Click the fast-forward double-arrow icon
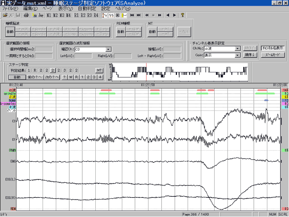Image resolution: width=289 pixels, height=217 pixels. (x=160, y=15)
